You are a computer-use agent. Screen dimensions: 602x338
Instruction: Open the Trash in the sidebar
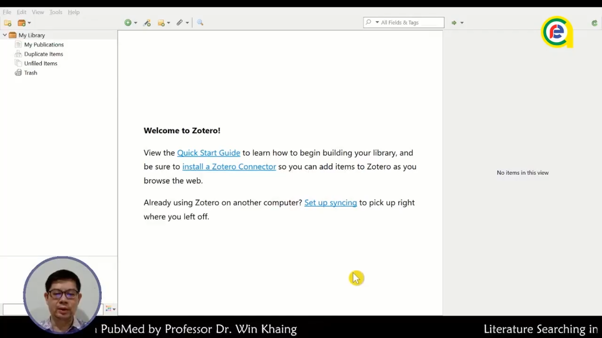[x=30, y=73]
